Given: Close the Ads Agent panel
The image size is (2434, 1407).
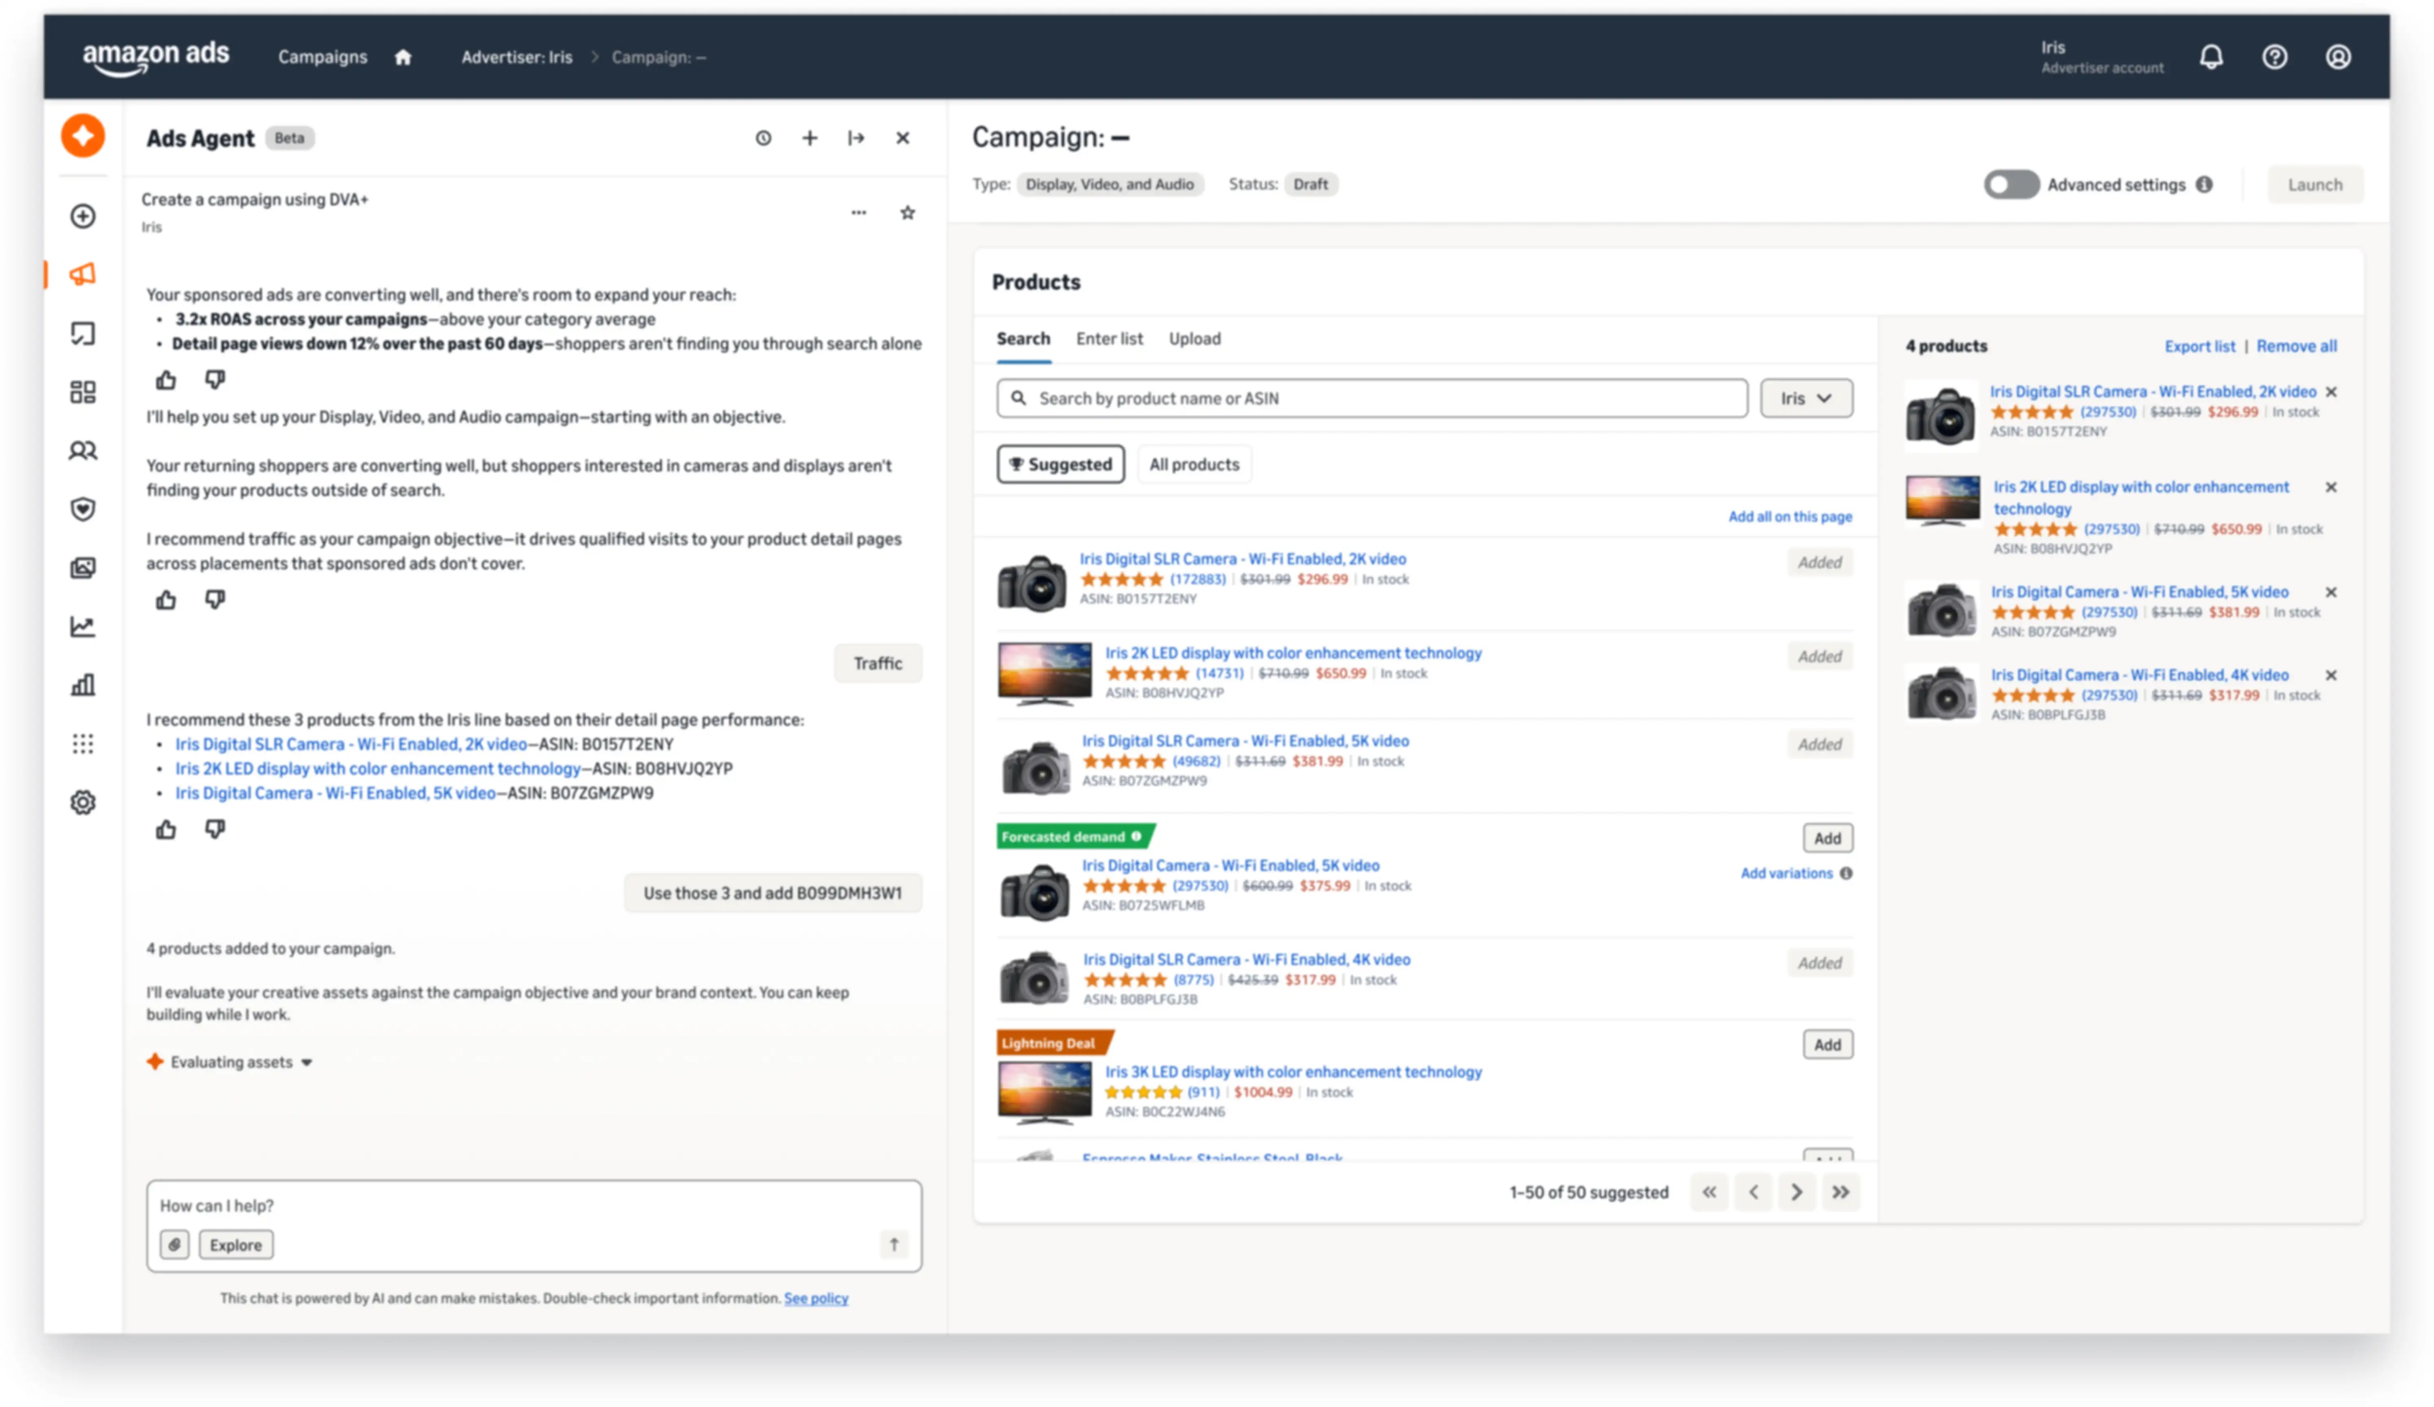Looking at the screenshot, I should click(902, 138).
